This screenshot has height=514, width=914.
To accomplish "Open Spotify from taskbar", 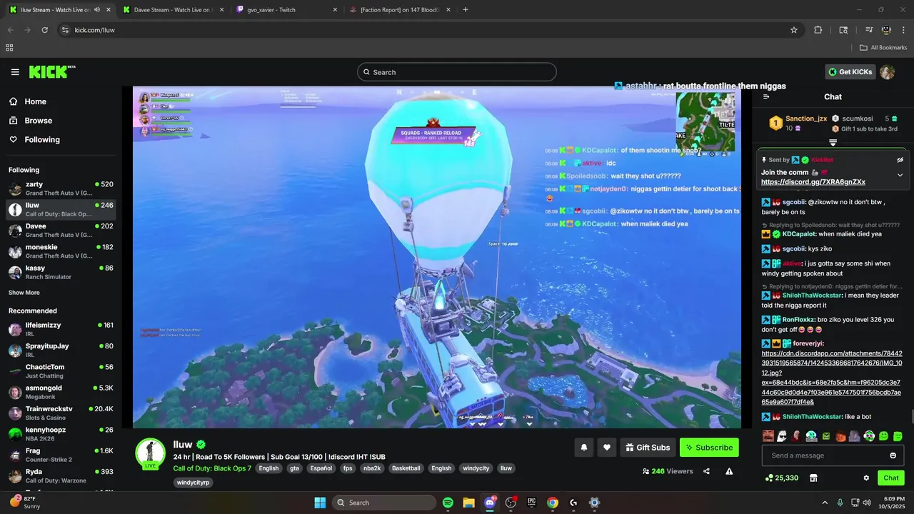I will [x=448, y=503].
